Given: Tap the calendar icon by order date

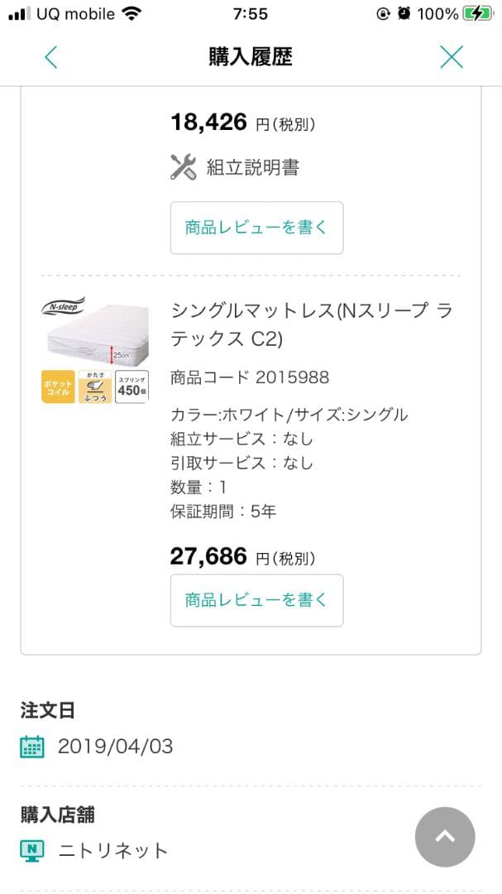Looking at the screenshot, I should 32,747.
